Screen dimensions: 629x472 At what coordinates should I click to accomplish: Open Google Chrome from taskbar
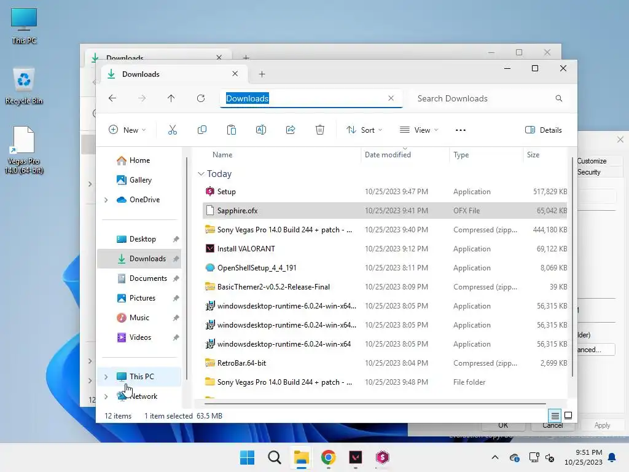point(328,457)
